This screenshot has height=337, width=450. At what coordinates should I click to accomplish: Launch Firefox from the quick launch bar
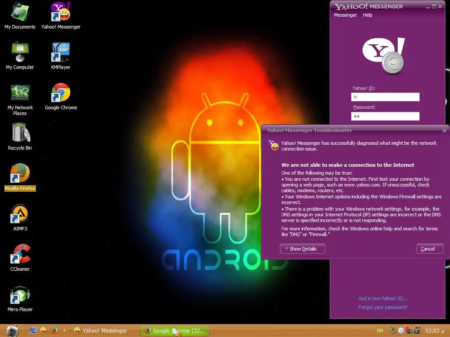pos(54,331)
